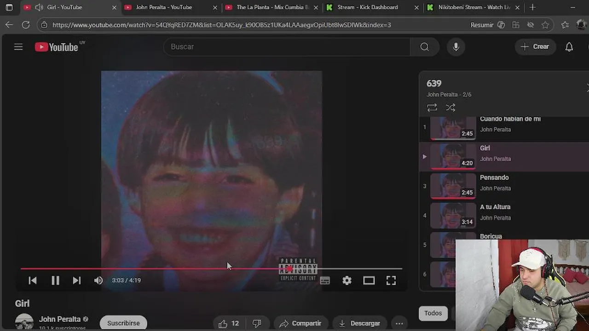Switch to 'John Peralta - YouTube' tab
This screenshot has width=589, height=331.
(164, 7)
